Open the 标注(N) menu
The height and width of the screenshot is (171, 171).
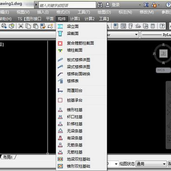coord(125,12)
